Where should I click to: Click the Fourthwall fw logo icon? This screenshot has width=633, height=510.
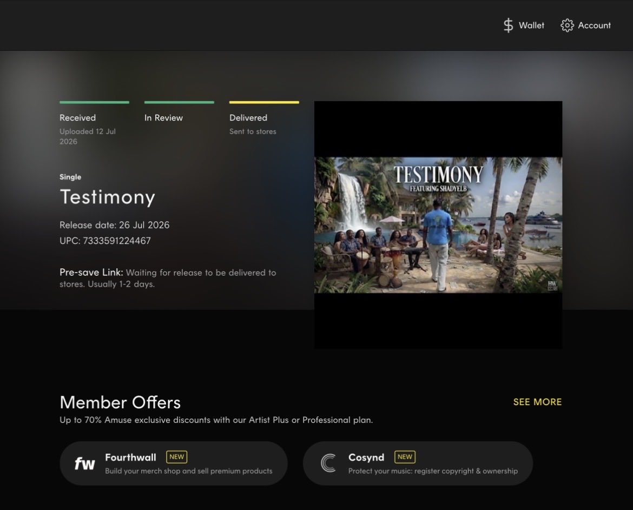click(85, 463)
